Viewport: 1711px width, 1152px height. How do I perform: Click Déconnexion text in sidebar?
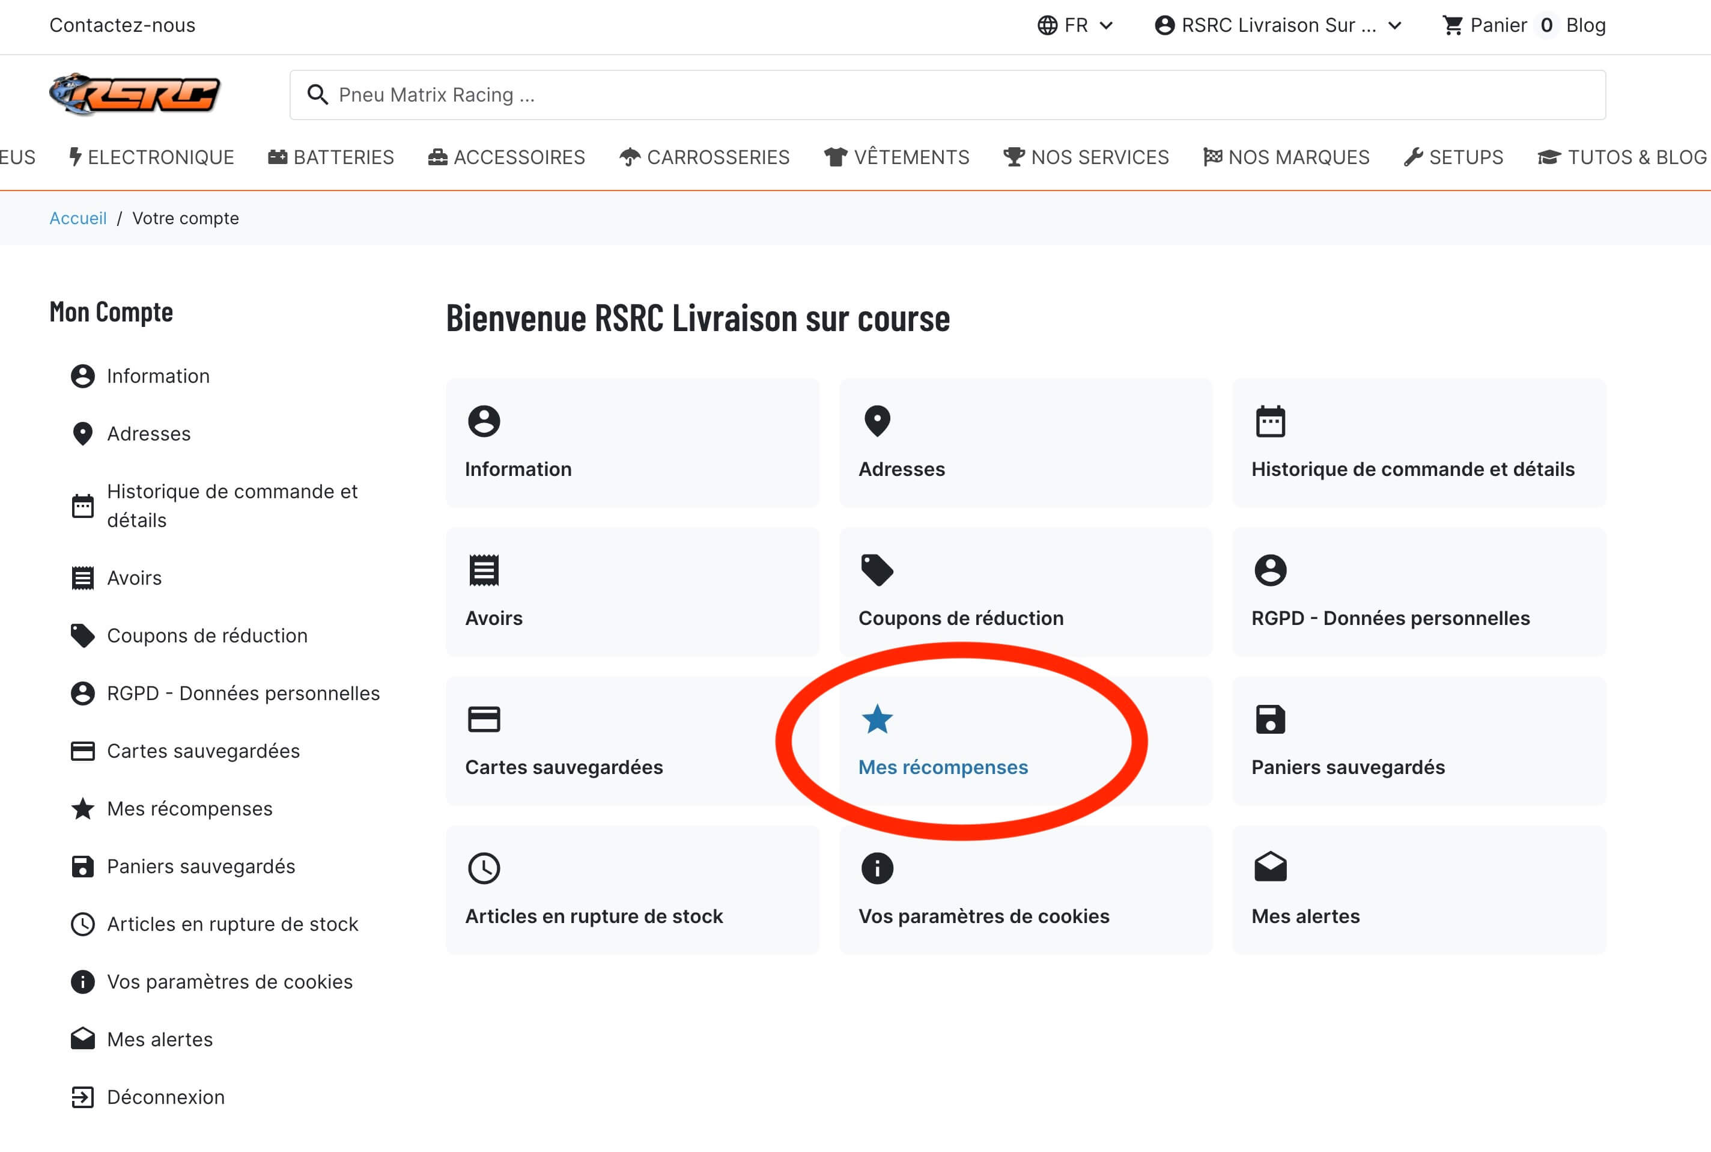click(x=166, y=1097)
